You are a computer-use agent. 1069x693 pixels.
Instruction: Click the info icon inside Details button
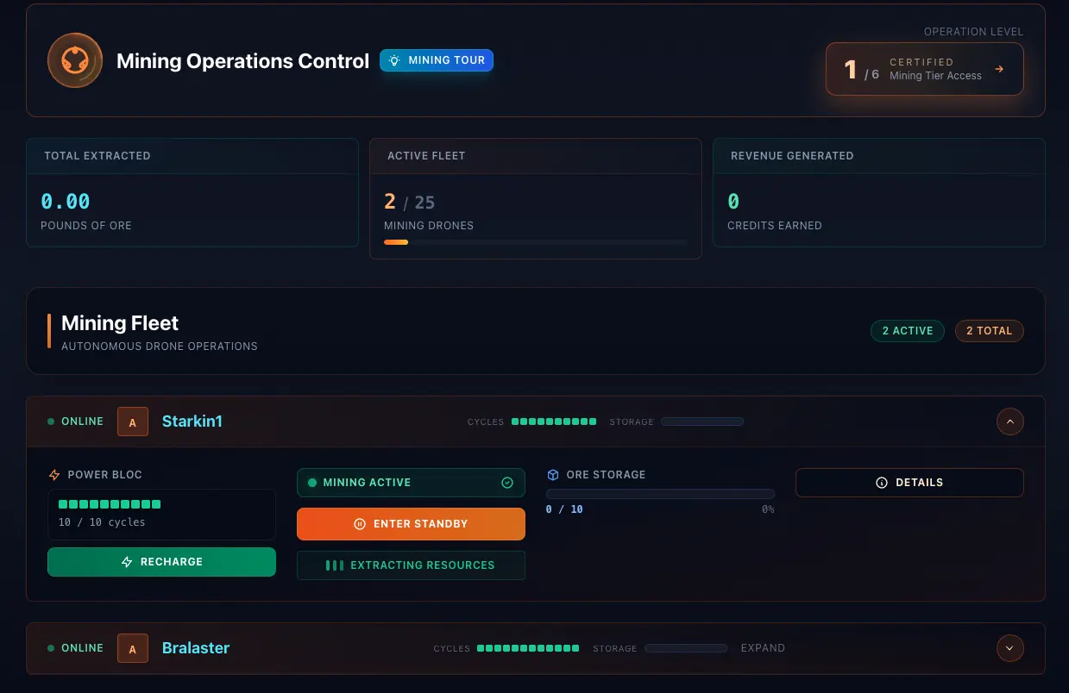(881, 483)
